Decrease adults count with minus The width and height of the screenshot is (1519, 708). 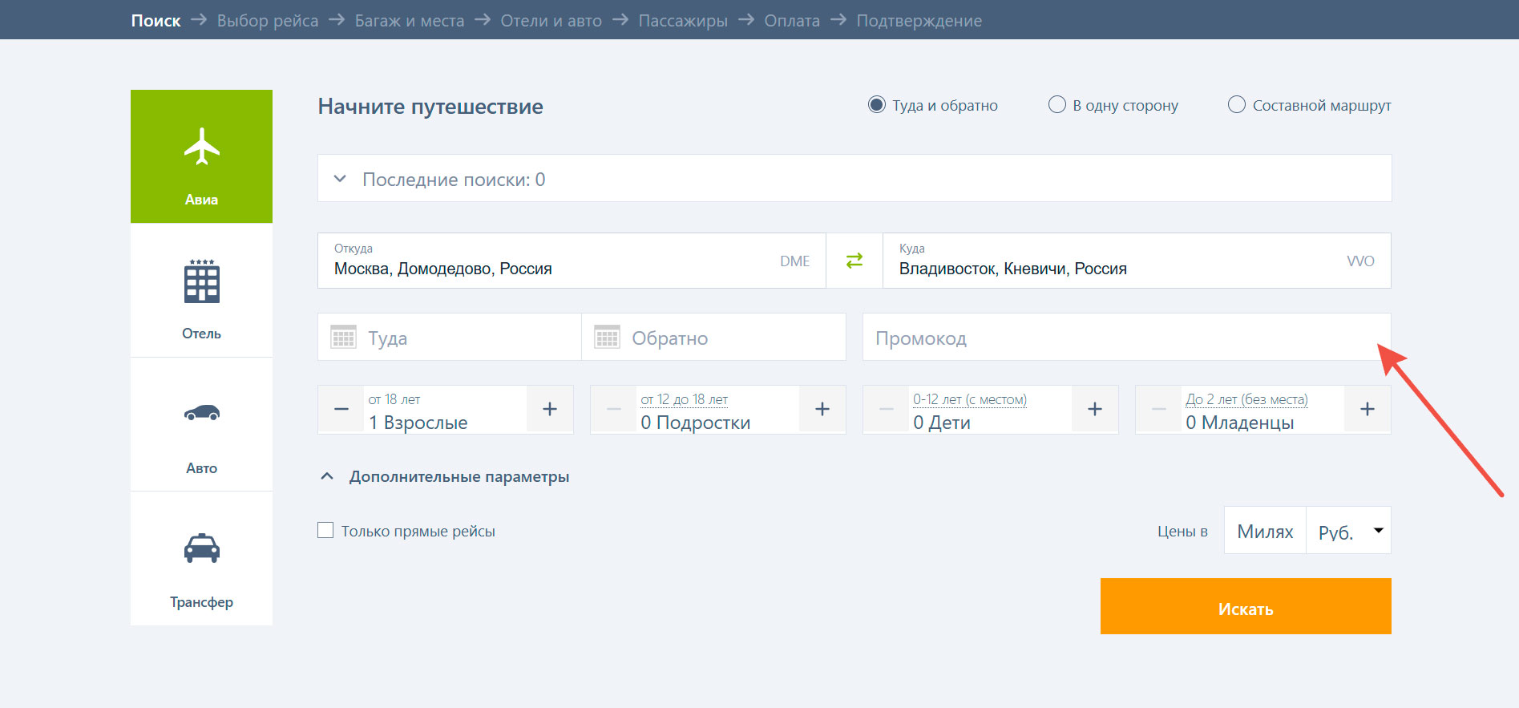[x=341, y=409]
